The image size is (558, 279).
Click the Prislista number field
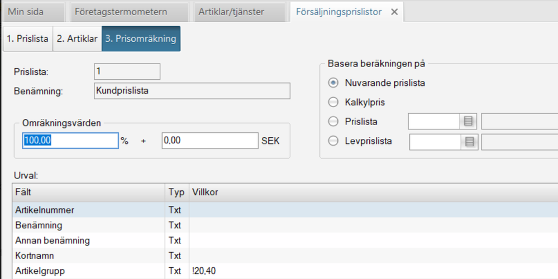click(x=127, y=71)
